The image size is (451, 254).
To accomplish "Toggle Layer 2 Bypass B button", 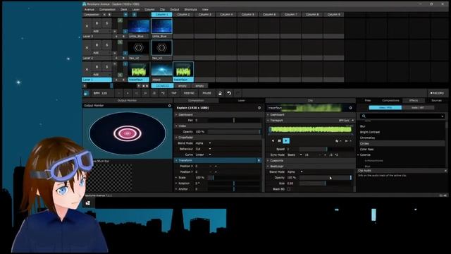I will [97, 45].
